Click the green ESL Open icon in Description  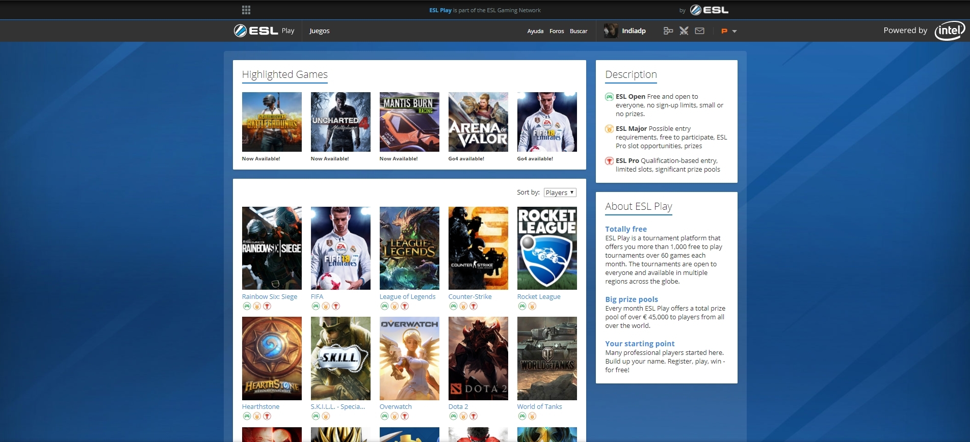pyautogui.click(x=609, y=97)
